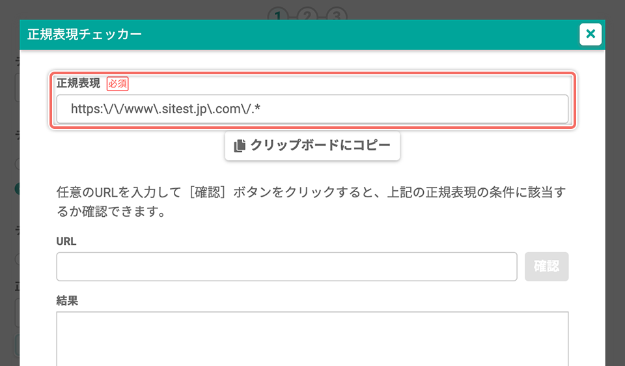The width and height of the screenshot is (625, 366).
Task: Click the 必須 required badge
Action: click(118, 84)
